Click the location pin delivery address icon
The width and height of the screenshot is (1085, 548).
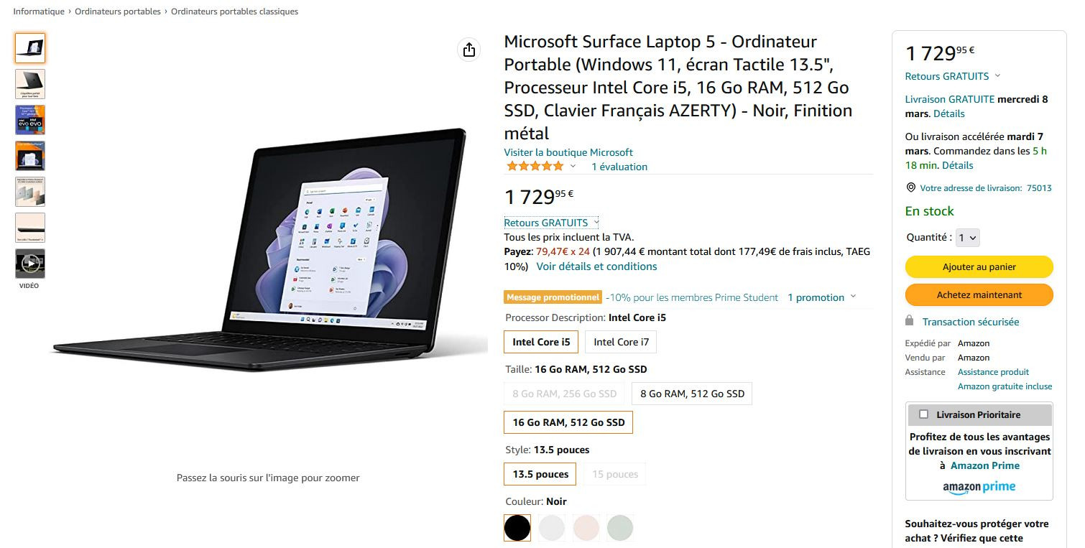pos(911,188)
